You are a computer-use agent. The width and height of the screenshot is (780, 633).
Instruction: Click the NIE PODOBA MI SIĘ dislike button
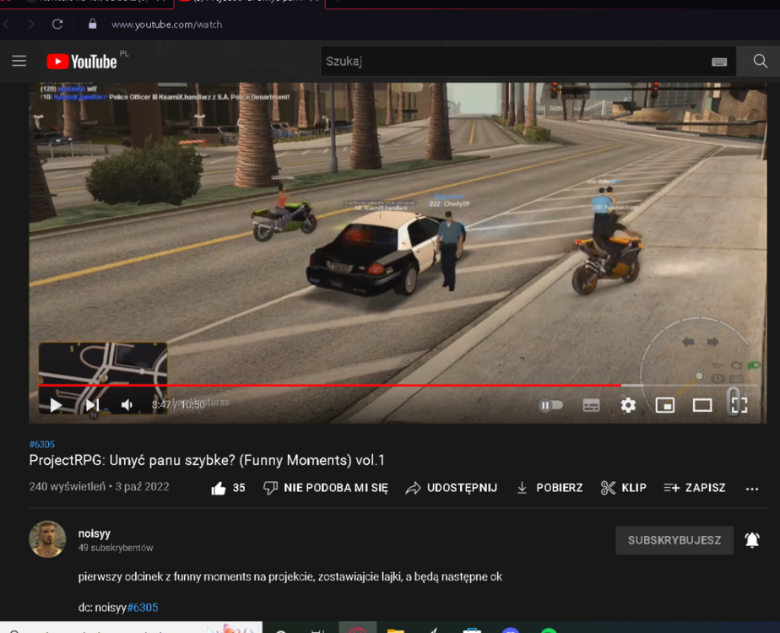(x=326, y=488)
